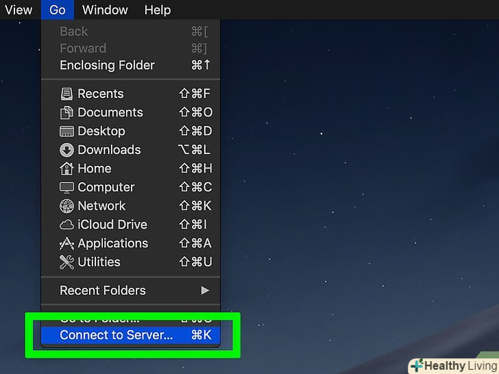The image size is (499, 374).
Task: Click the Recents drawer icon
Action: (x=66, y=94)
